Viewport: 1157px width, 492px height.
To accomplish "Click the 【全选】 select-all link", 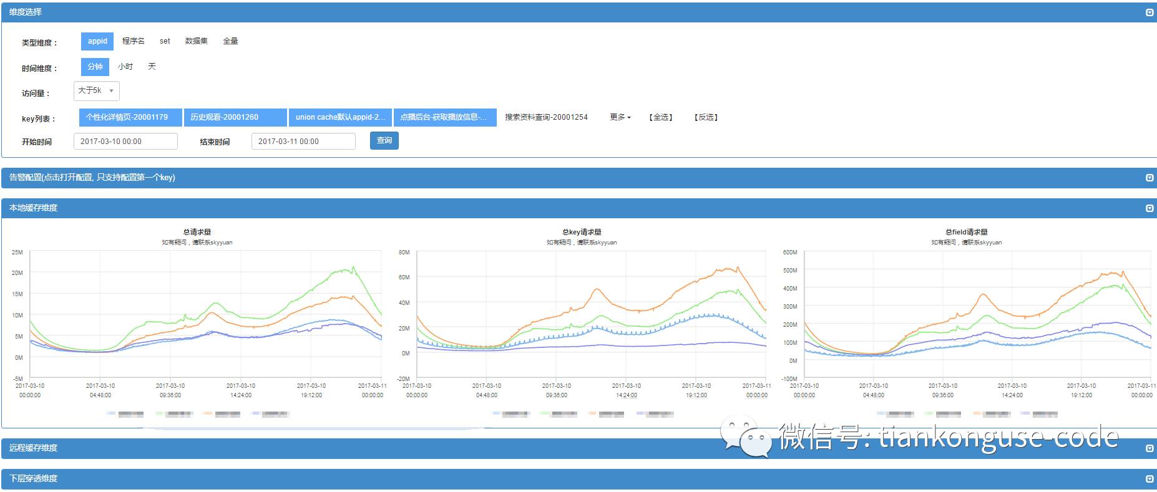I will tap(661, 117).
